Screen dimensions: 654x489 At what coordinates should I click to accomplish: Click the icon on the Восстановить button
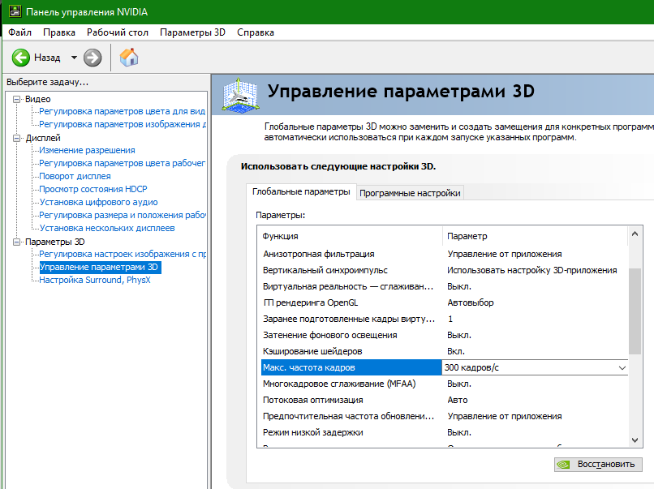pyautogui.click(x=563, y=464)
